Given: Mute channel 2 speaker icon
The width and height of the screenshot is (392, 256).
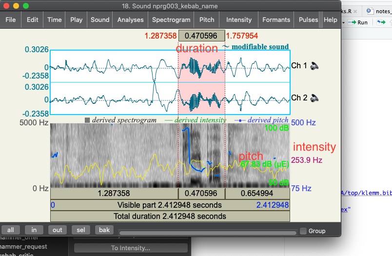Looking at the screenshot, I should pyautogui.click(x=315, y=98).
